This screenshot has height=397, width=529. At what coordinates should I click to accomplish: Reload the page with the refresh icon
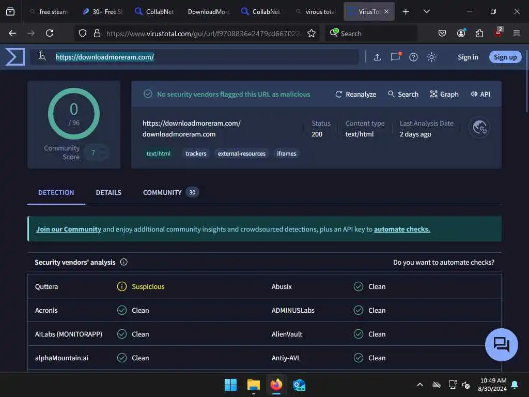click(50, 33)
